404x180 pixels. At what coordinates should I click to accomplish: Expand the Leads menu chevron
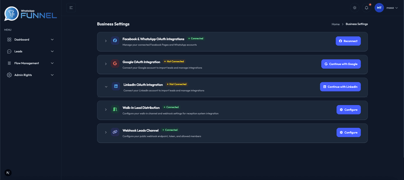[52, 51]
